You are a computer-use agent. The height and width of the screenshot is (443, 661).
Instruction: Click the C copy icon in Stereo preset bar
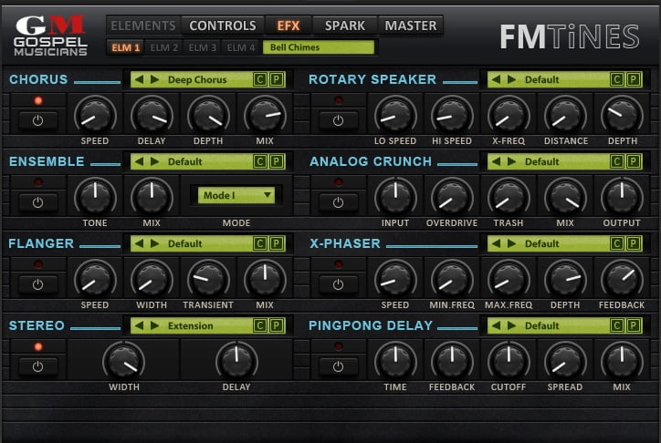(x=260, y=325)
